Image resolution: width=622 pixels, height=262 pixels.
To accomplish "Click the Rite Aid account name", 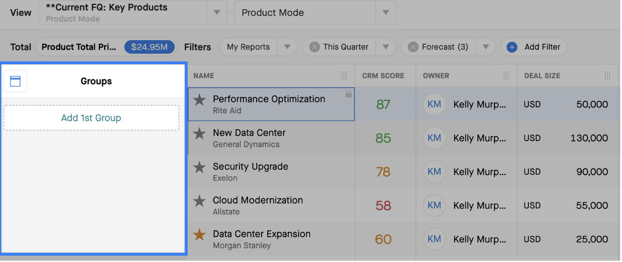I will point(227,111).
